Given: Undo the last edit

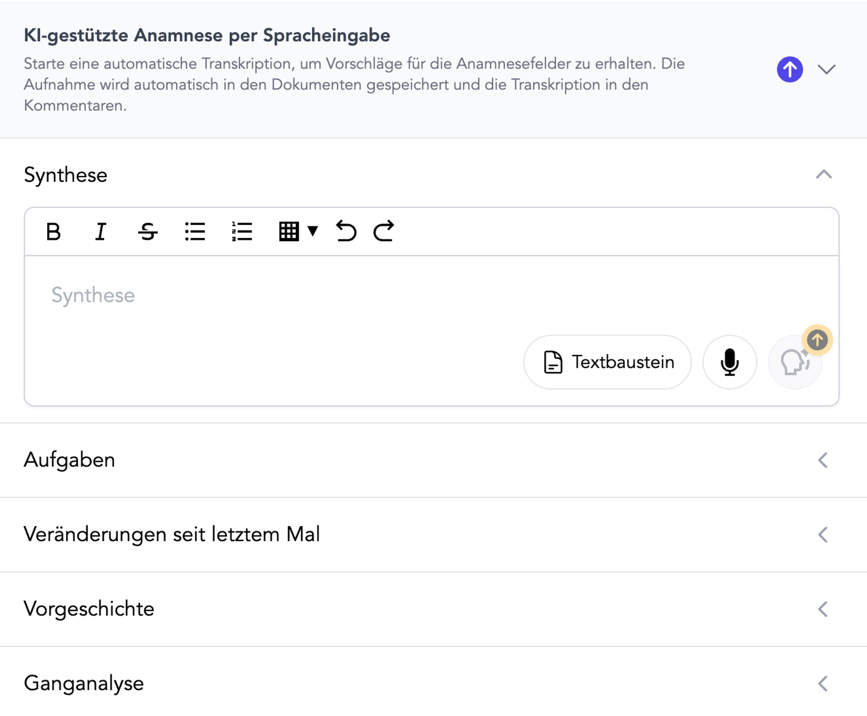Looking at the screenshot, I should (x=347, y=232).
